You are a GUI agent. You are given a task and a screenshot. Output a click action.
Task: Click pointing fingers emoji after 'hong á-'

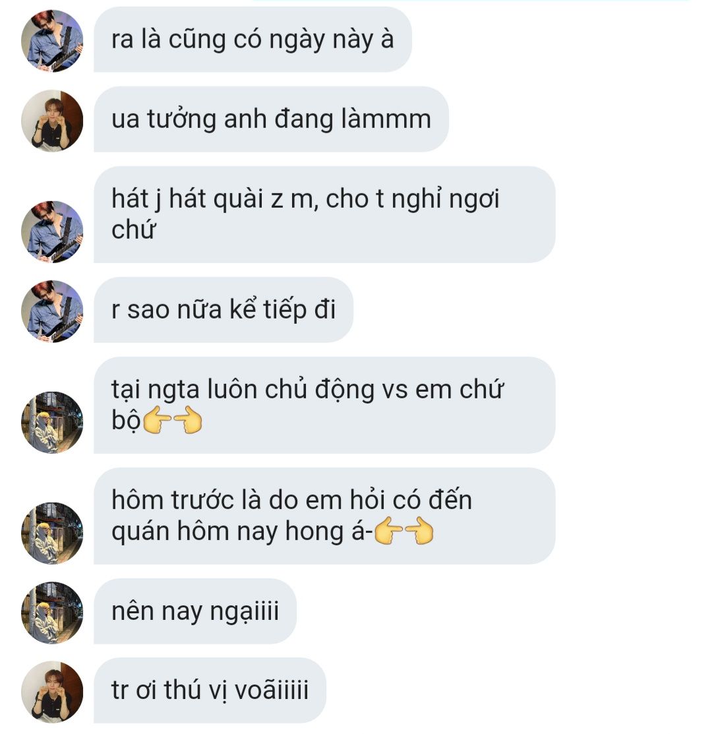(403, 531)
